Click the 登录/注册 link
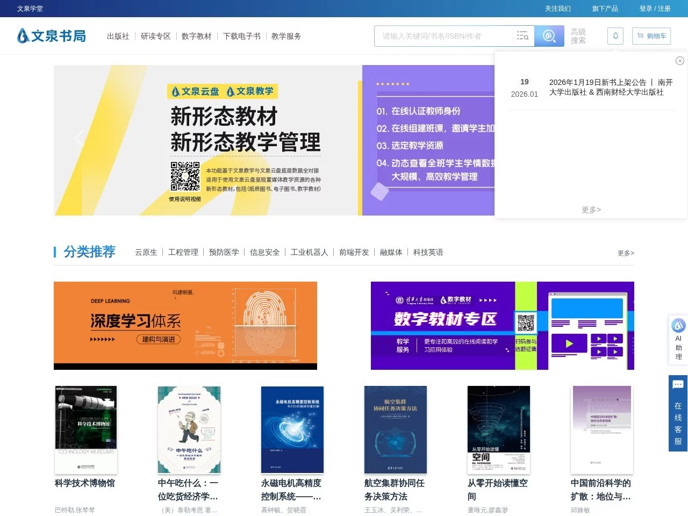The image size is (688, 516). coord(654,9)
